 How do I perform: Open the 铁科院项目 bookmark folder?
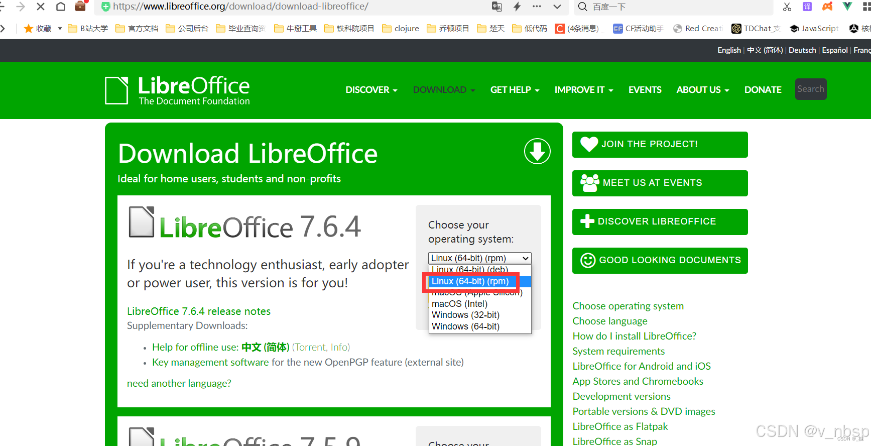[349, 28]
